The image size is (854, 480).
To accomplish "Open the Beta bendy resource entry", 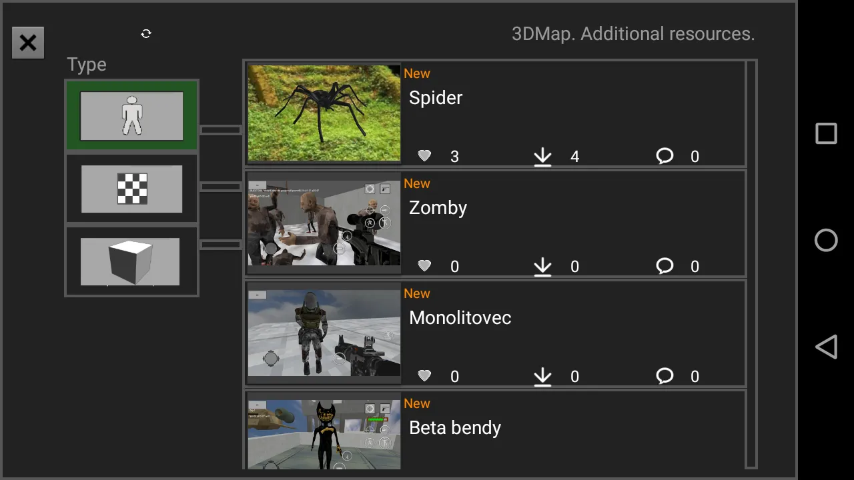I will pos(496,431).
